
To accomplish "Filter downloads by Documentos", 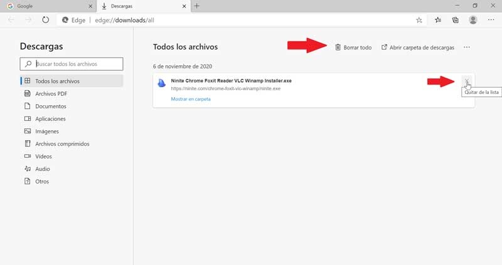I will [x=72, y=106].
